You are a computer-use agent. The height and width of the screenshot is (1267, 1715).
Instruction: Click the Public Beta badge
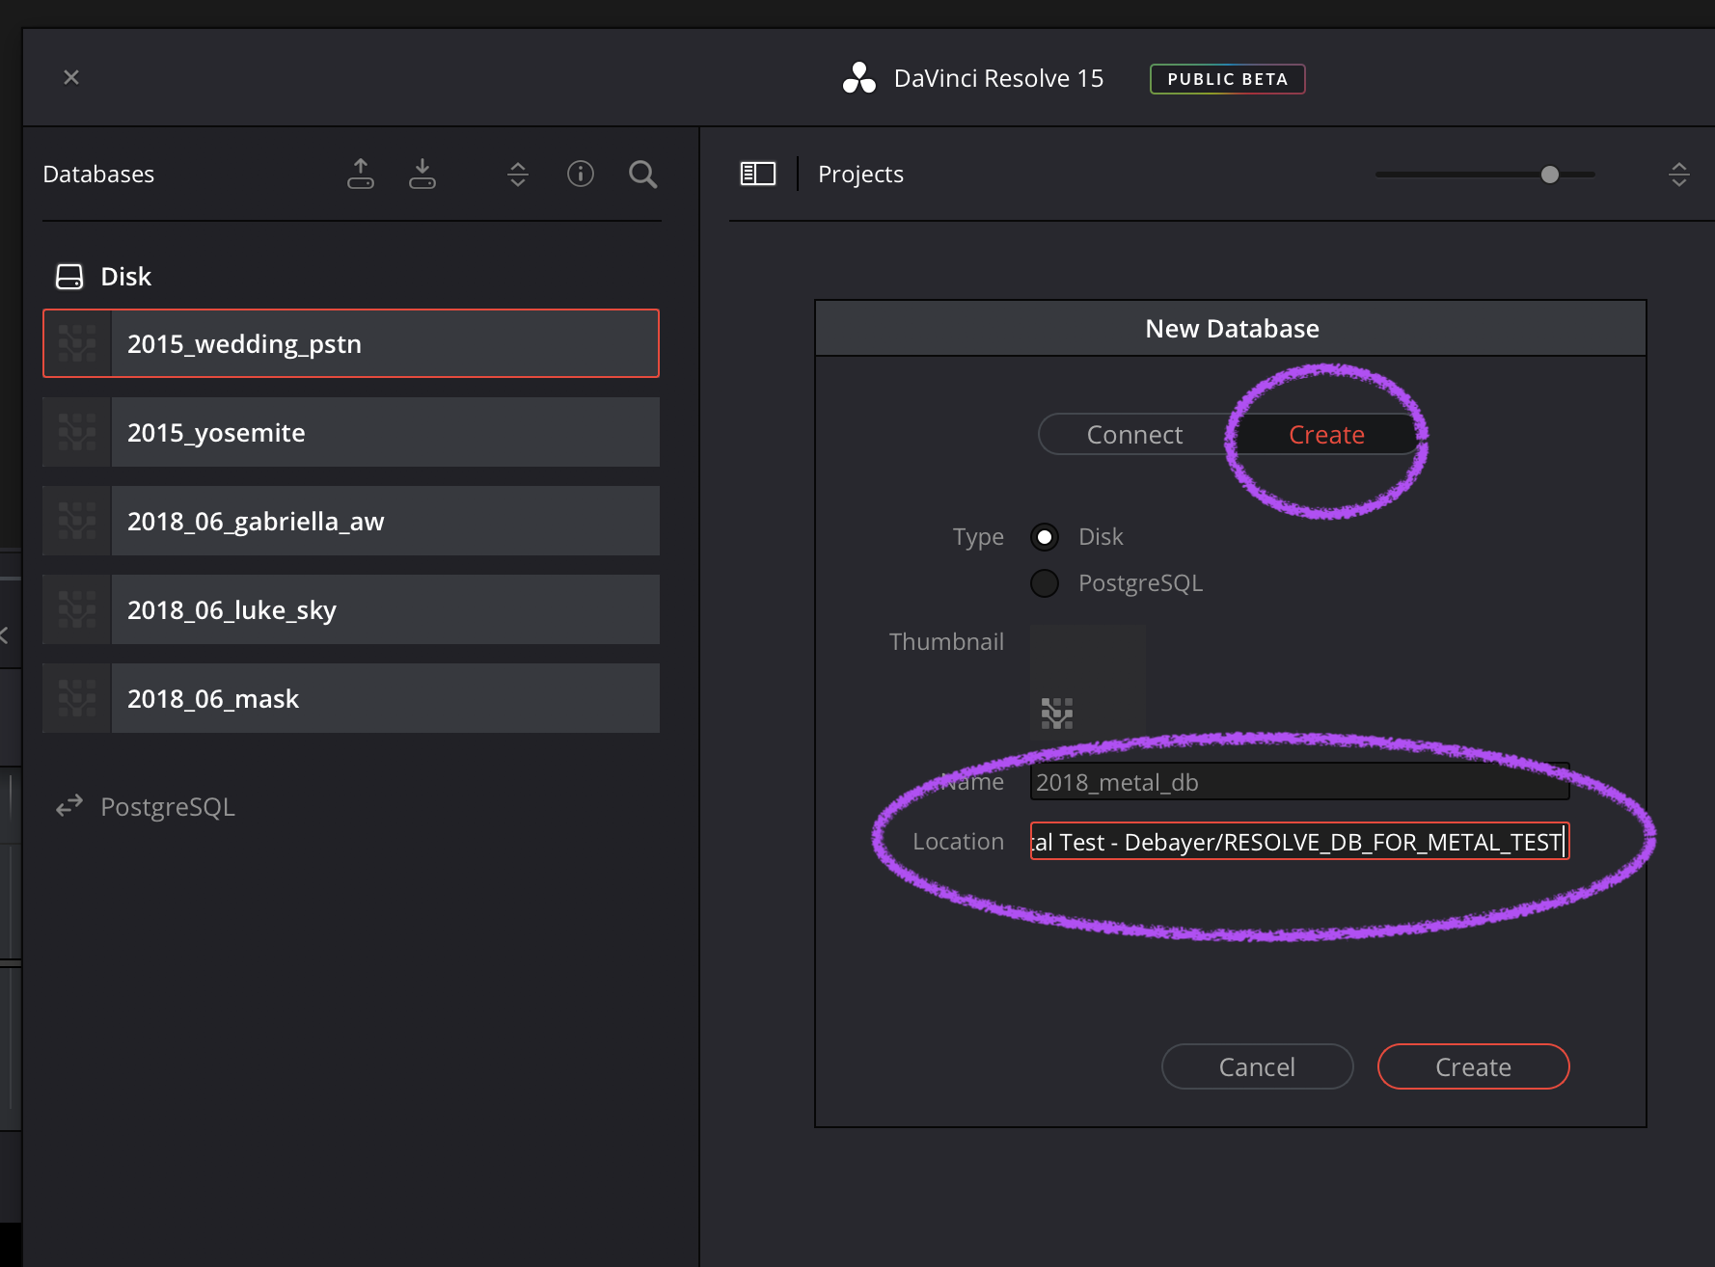coord(1227,79)
